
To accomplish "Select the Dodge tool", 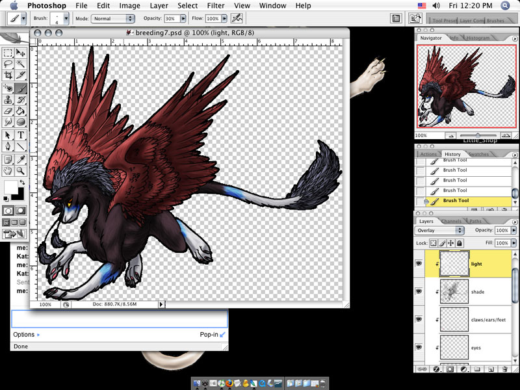I will [x=21, y=122].
